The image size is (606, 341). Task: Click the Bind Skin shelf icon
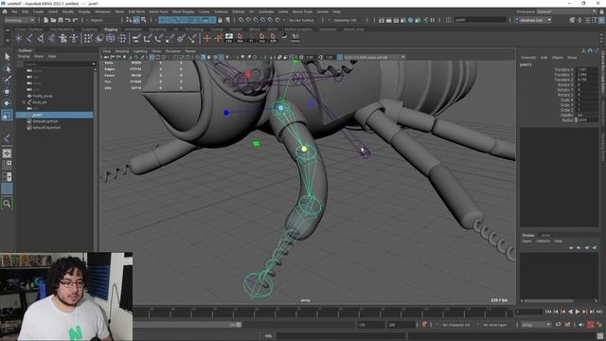click(x=52, y=38)
